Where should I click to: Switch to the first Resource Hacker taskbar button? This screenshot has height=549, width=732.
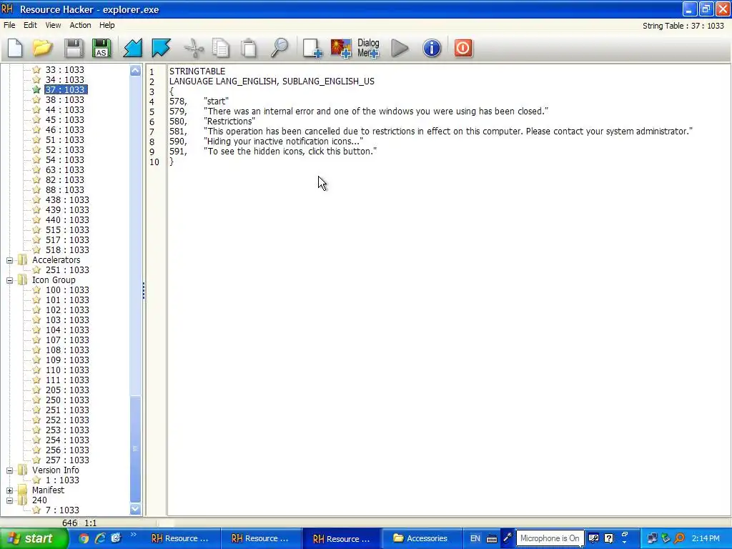pyautogui.click(x=180, y=538)
